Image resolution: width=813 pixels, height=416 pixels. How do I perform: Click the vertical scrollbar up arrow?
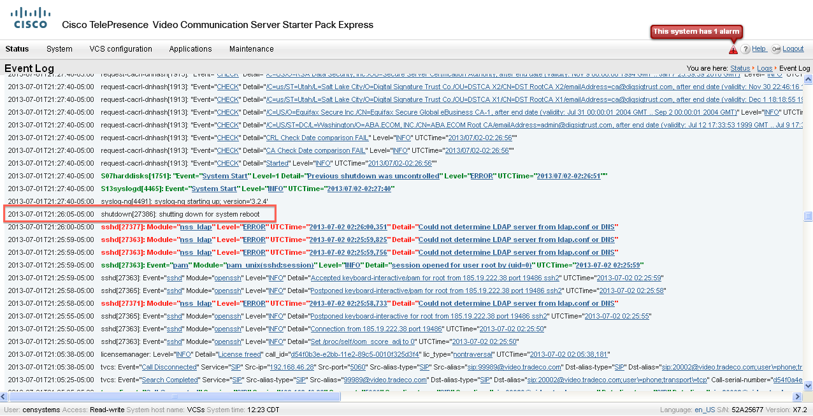click(807, 80)
